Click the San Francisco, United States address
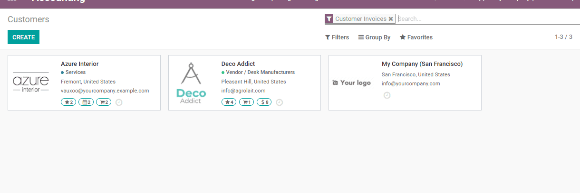 click(x=416, y=74)
